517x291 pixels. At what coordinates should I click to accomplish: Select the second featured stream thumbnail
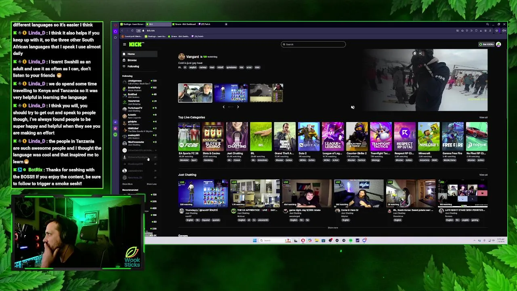[231, 93]
